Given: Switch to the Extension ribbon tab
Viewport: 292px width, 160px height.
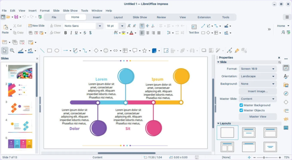Looking at the screenshot, I should [204, 17].
